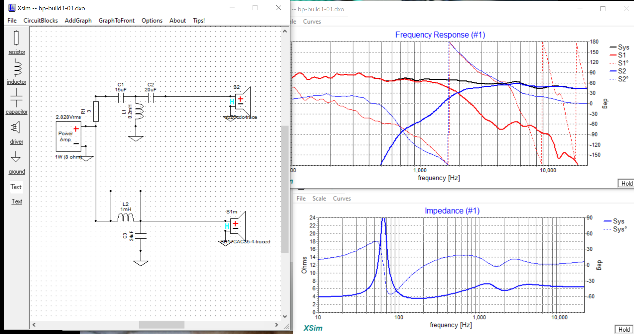Click the ground symbol under Power Amp

click(86, 159)
